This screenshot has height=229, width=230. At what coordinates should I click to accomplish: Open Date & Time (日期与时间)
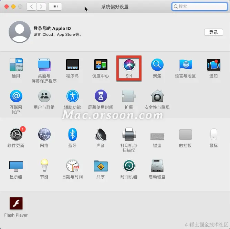(x=72, y=166)
